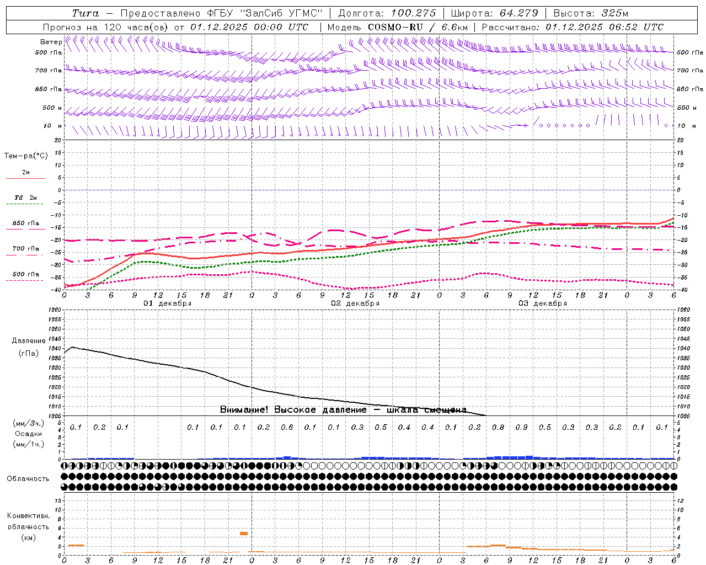Click "Рассчитано: 01.12.2025 06:52 UTC" timestamp
The height and width of the screenshot is (565, 706).
[573, 27]
